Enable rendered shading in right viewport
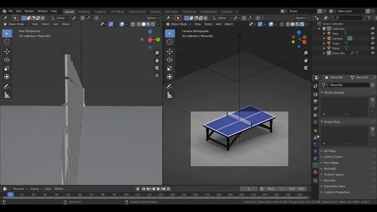Screen dimensions: 377x212 [302, 24]
